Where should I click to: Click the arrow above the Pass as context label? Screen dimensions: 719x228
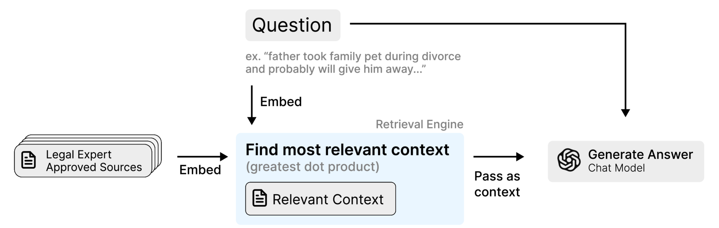point(498,157)
